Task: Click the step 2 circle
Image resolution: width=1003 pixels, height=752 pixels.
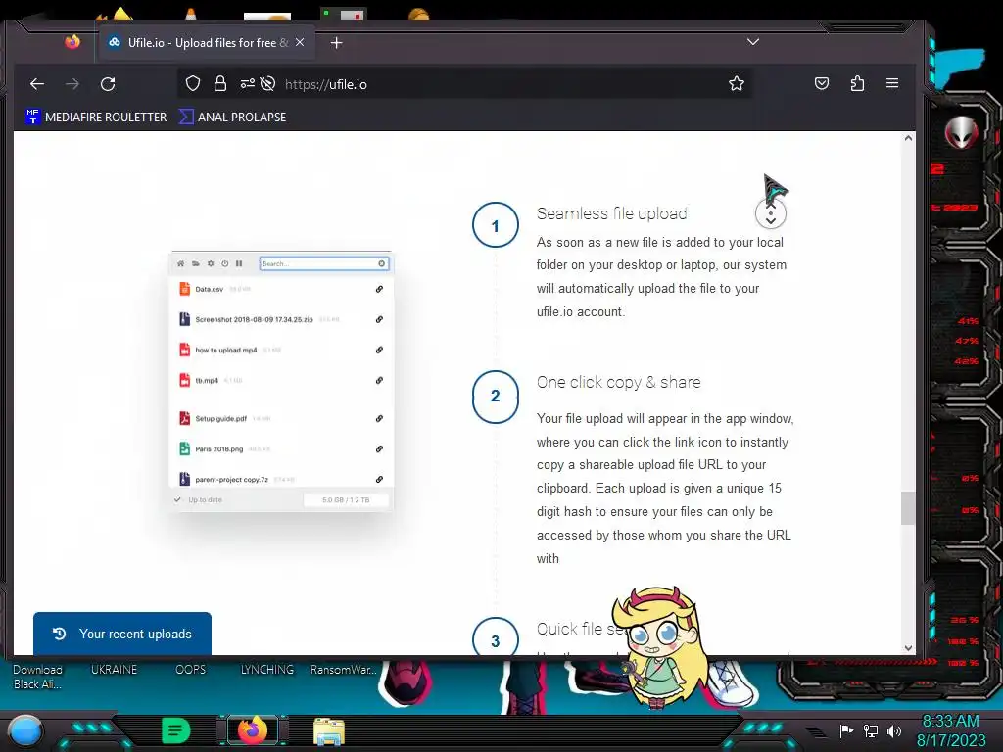Action: 495,396
